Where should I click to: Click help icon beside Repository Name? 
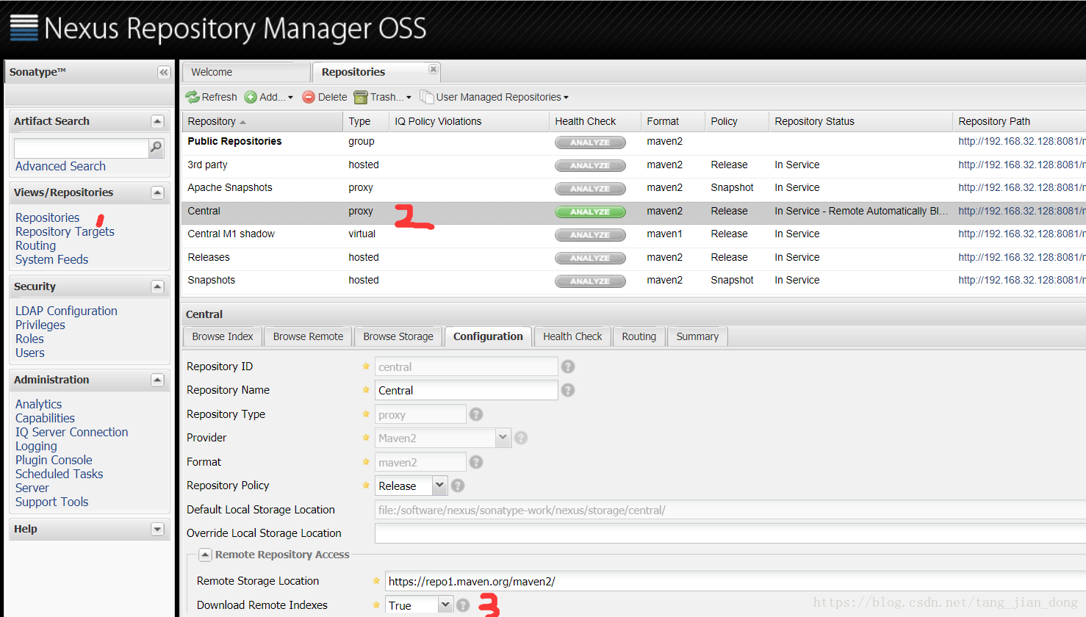click(568, 390)
